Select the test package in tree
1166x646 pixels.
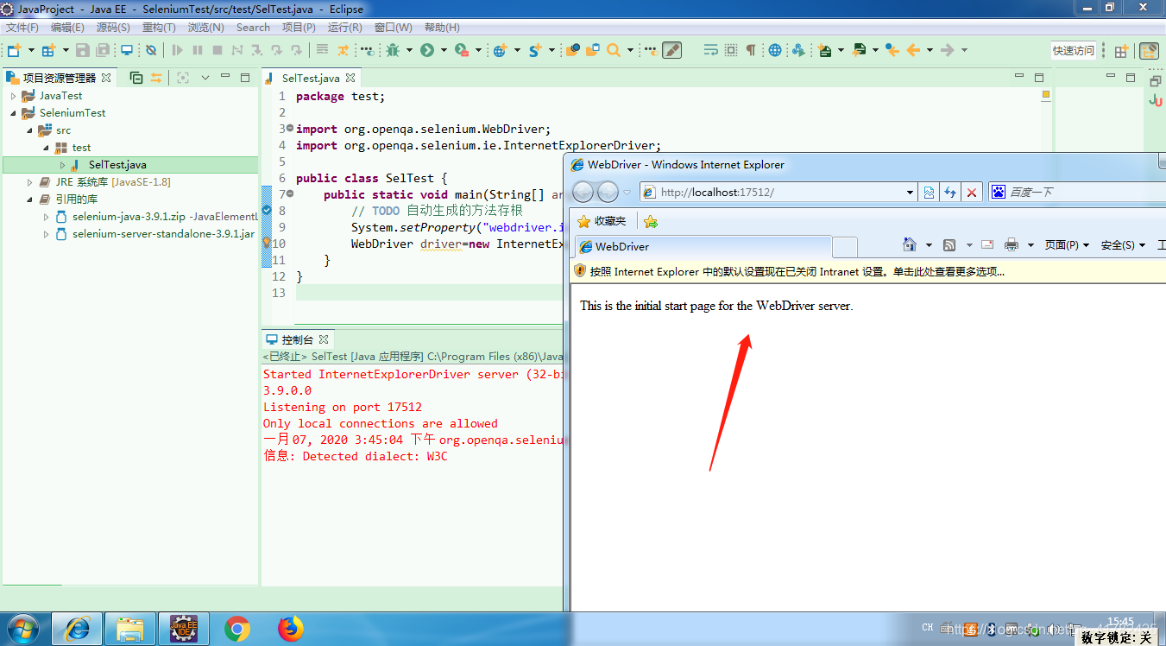pos(81,148)
